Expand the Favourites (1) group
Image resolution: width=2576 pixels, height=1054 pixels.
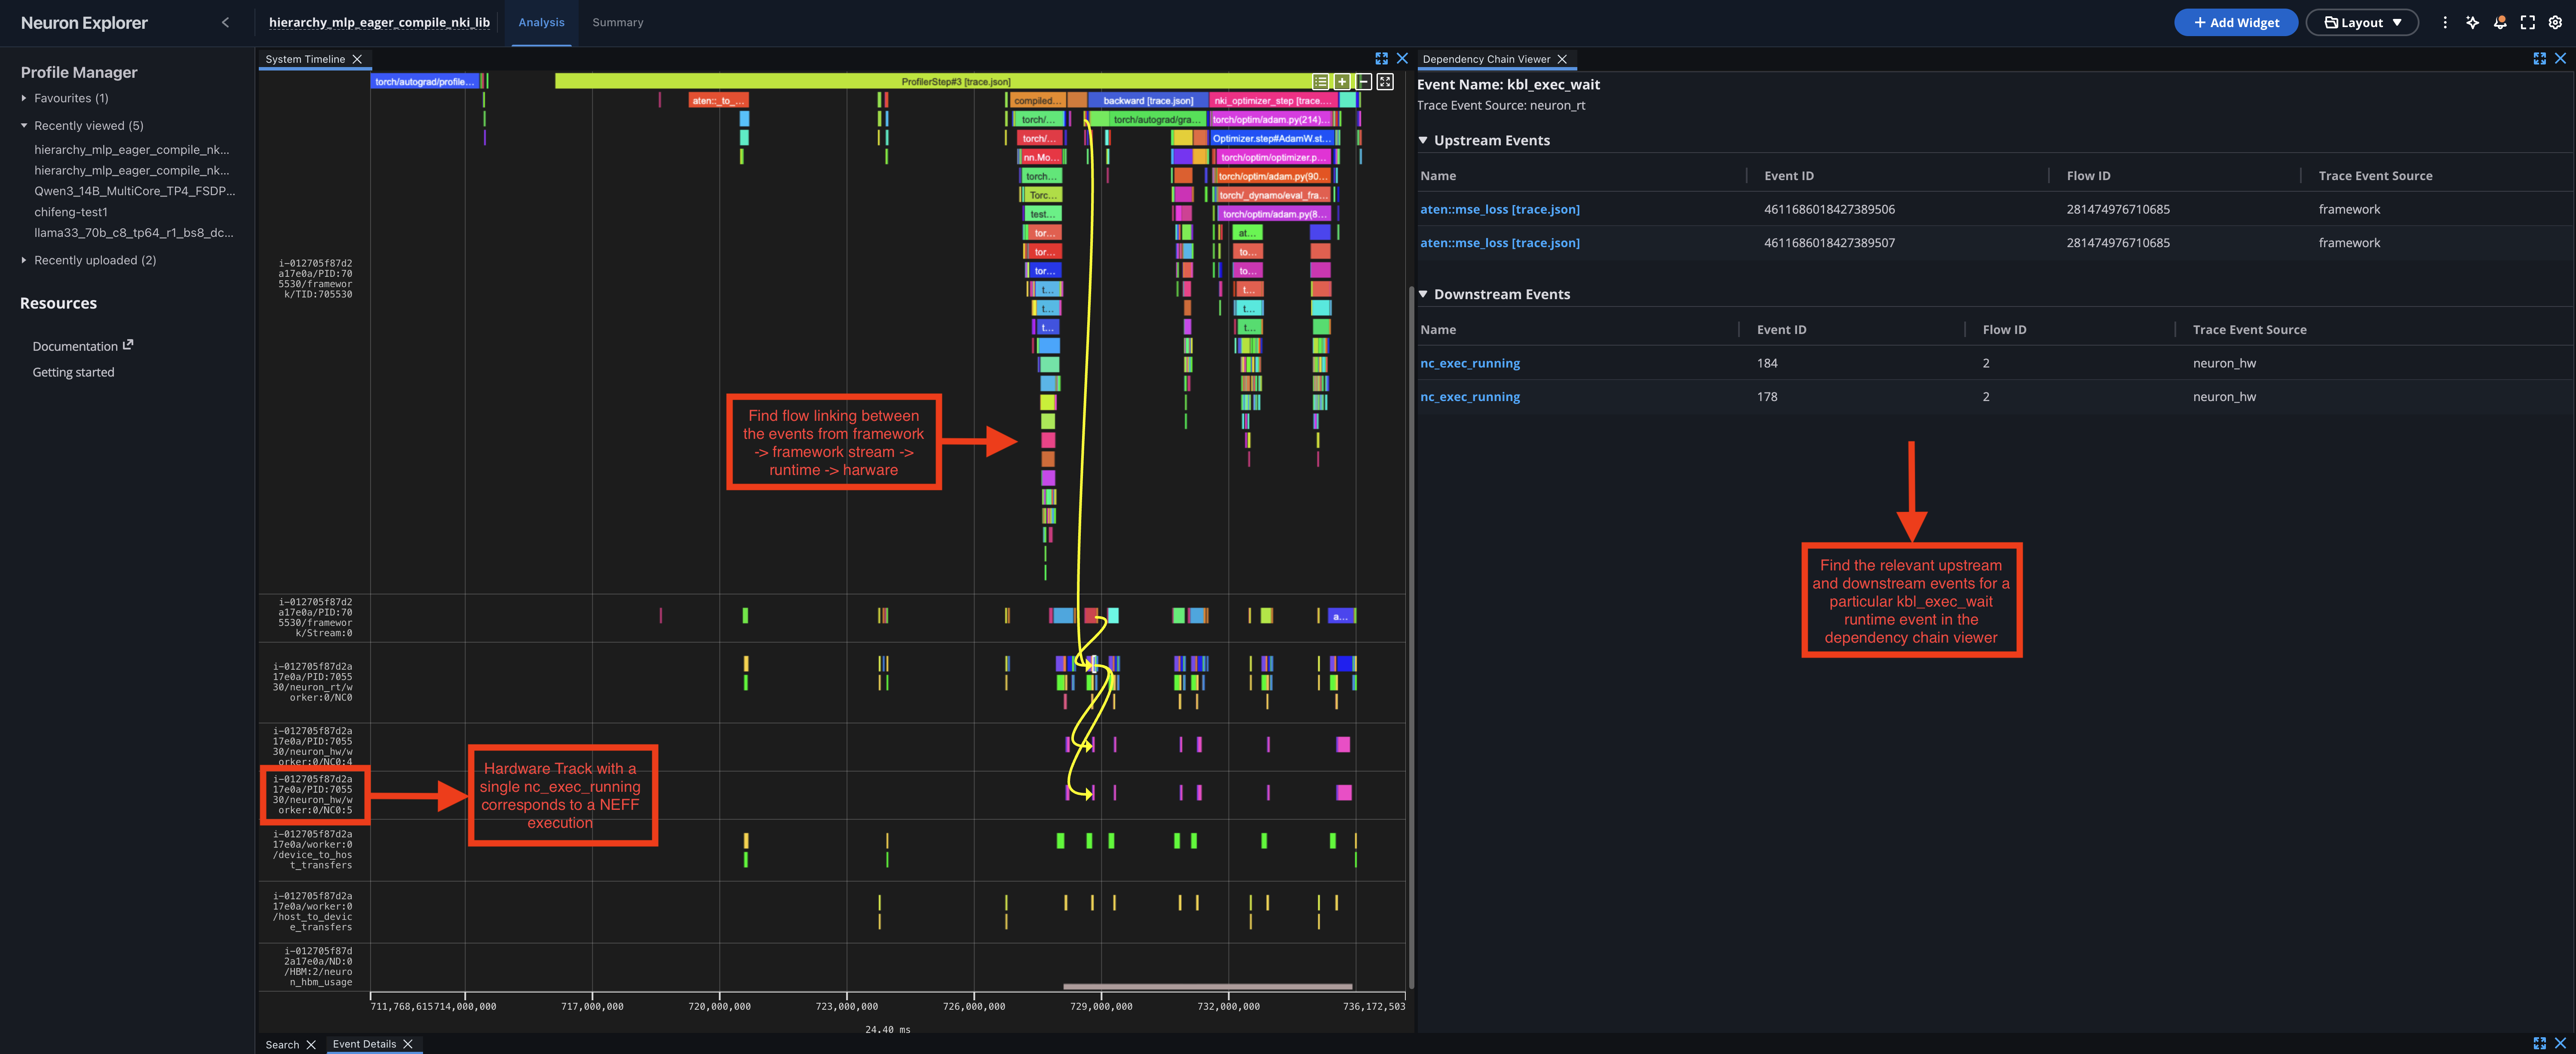pyautogui.click(x=24, y=98)
